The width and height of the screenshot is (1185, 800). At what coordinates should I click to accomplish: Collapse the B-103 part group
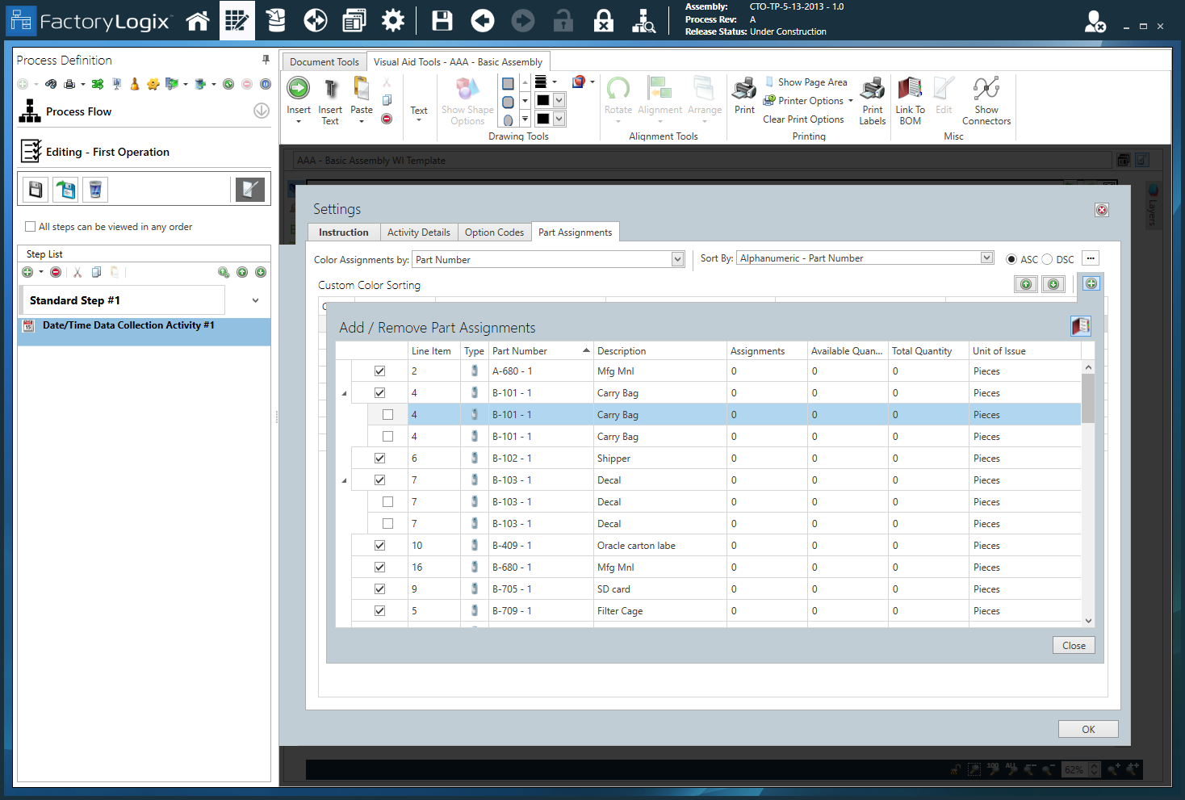tap(343, 480)
